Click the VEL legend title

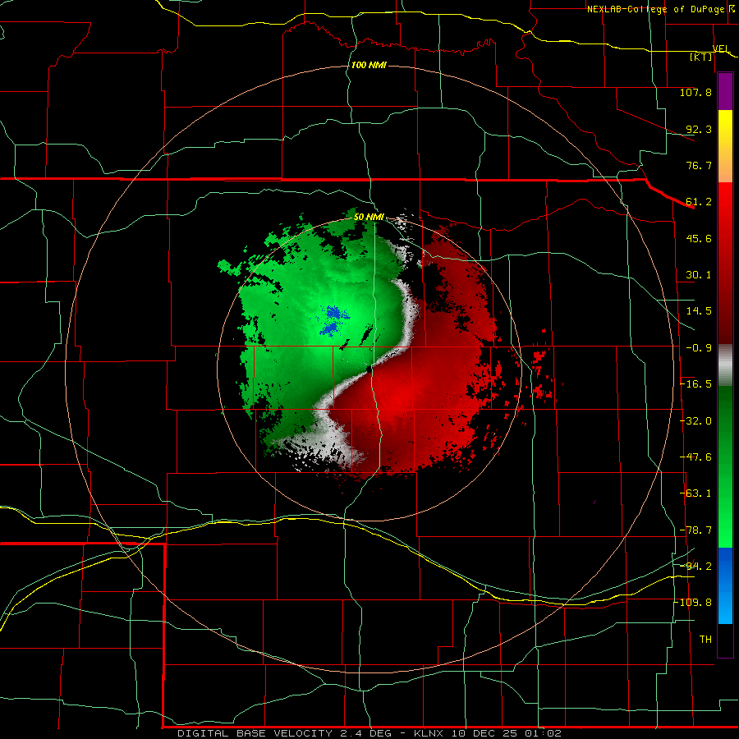pyautogui.click(x=721, y=48)
